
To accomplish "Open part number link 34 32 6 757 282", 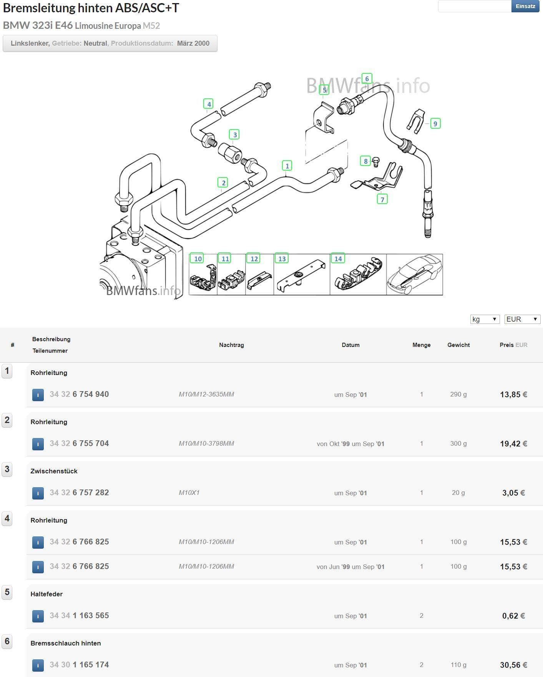I will (x=79, y=493).
